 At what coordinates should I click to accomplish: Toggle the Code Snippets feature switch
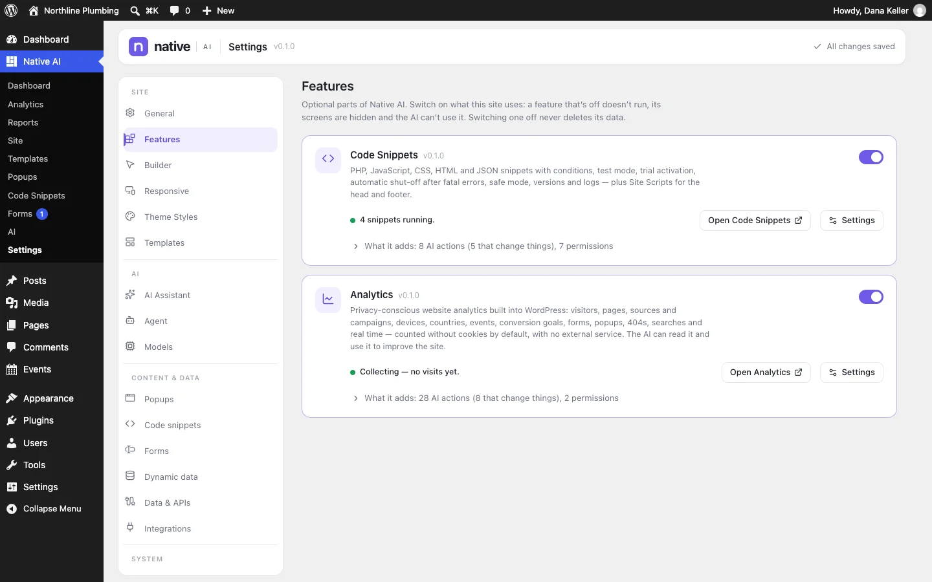[871, 157]
